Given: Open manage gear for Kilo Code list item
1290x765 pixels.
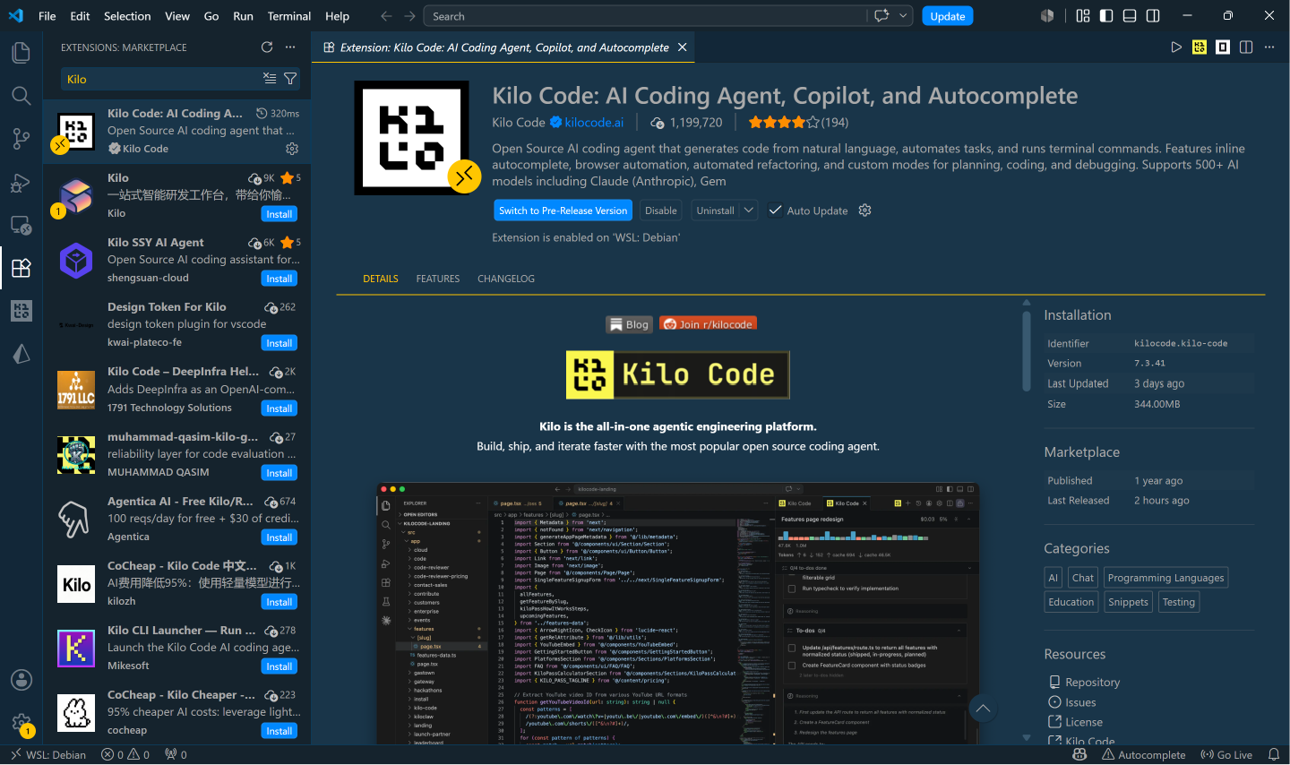Looking at the screenshot, I should tap(291, 149).
